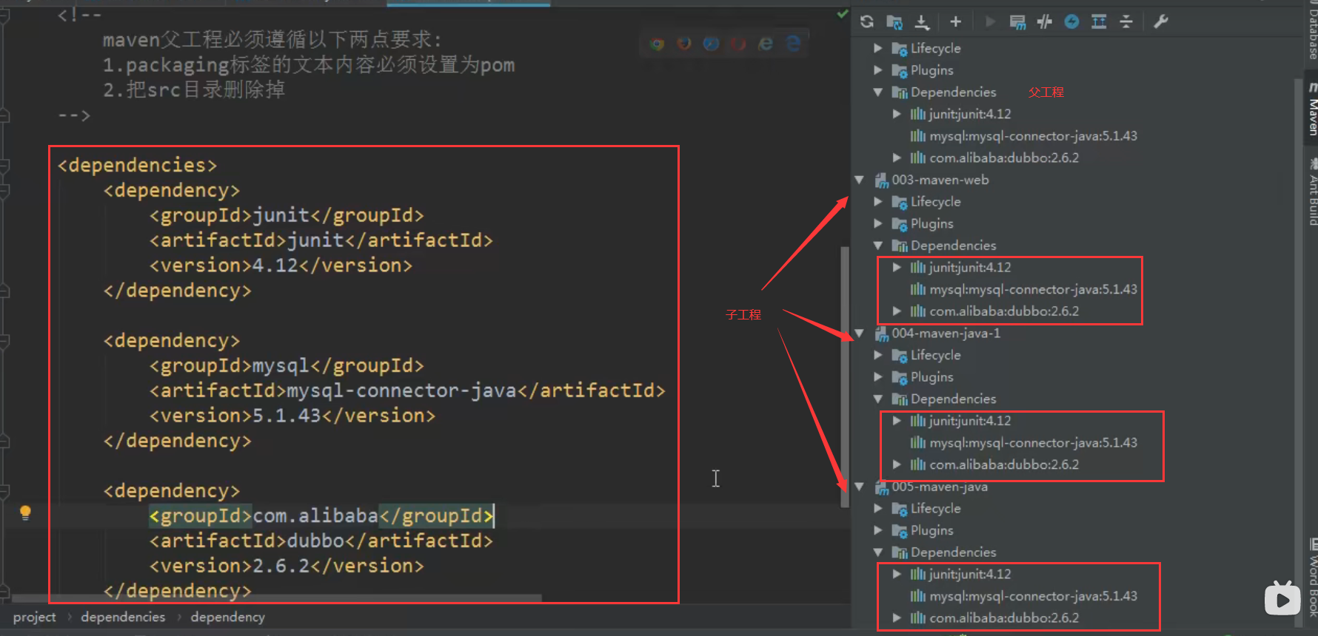Collapse the 003-maven-web project node

pyautogui.click(x=859, y=180)
